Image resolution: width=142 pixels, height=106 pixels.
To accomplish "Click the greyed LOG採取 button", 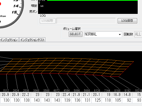I will [x=48, y=21].
